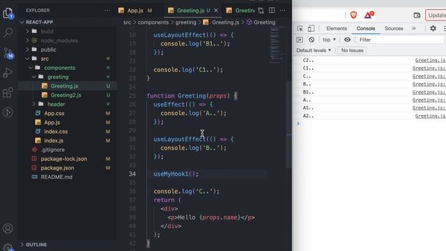The image size is (446, 251).
Task: Open App.js in the explorer tree
Action: pos(52,123)
